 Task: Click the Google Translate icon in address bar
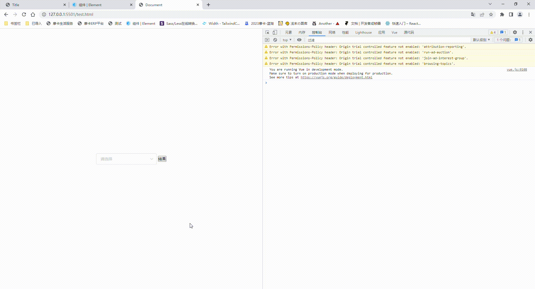[x=473, y=14]
